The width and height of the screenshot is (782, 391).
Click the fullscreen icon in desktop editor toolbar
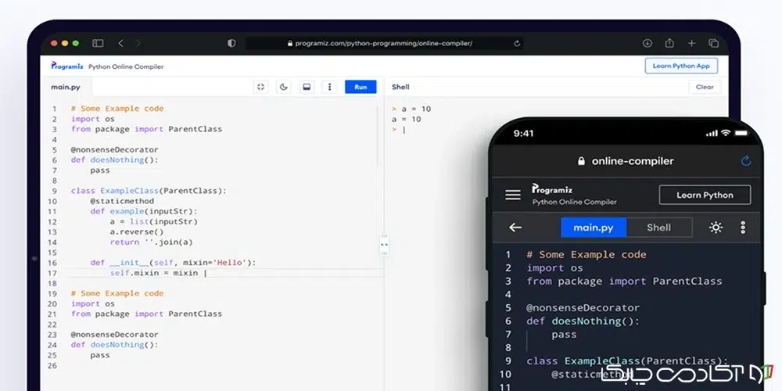pyautogui.click(x=261, y=87)
